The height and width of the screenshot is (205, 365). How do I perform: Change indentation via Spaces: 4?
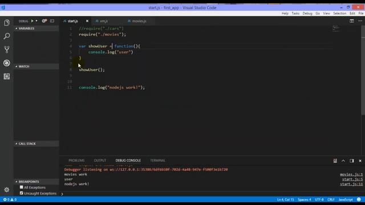pyautogui.click(x=304, y=200)
